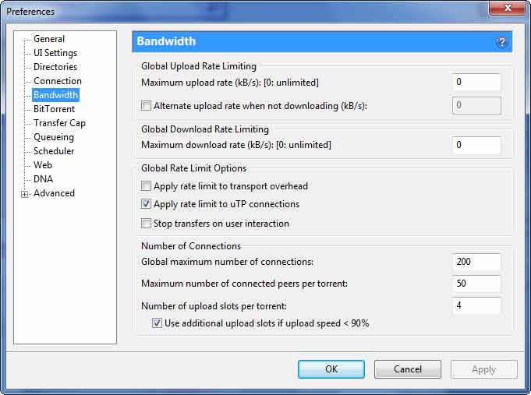This screenshot has width=531, height=395.
Task: Select UI Settings in the sidebar
Action: click(55, 53)
